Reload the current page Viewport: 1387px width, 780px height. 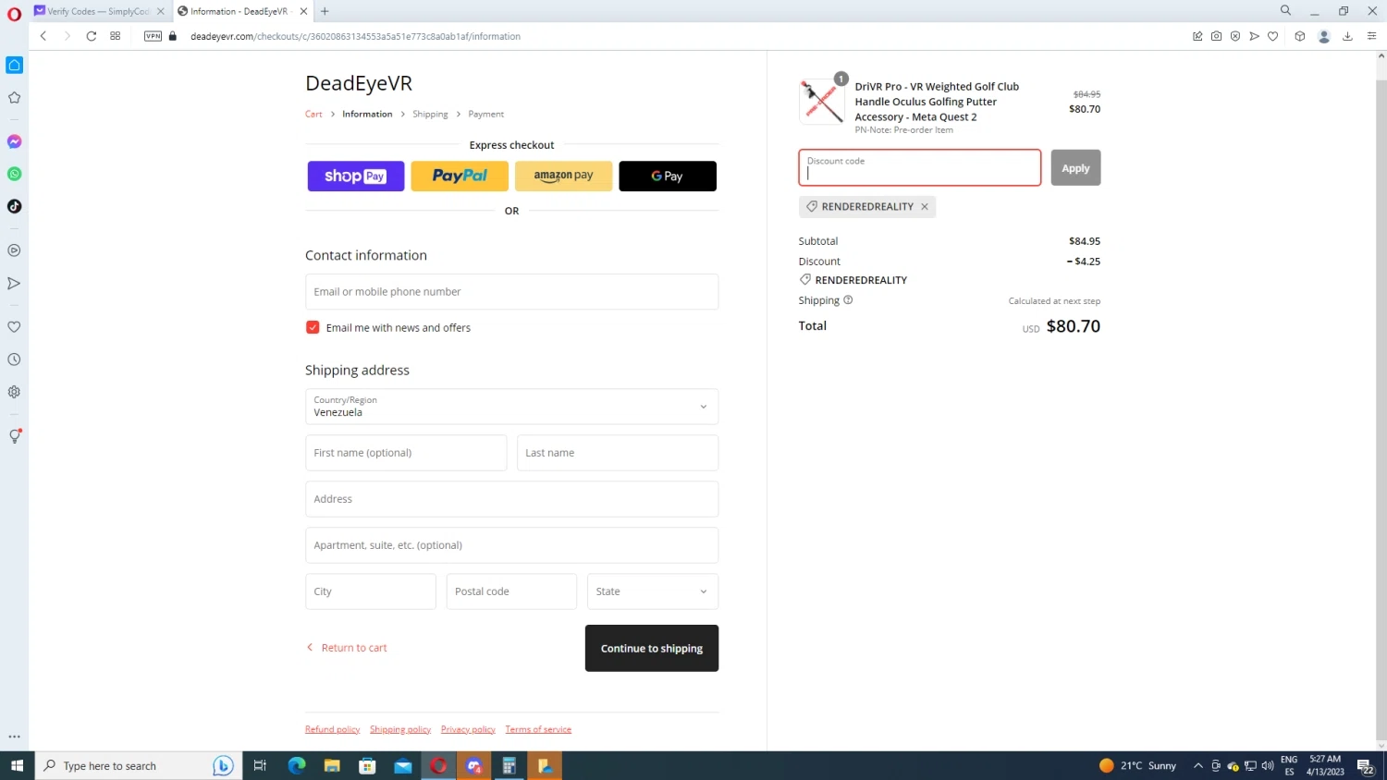tap(91, 36)
